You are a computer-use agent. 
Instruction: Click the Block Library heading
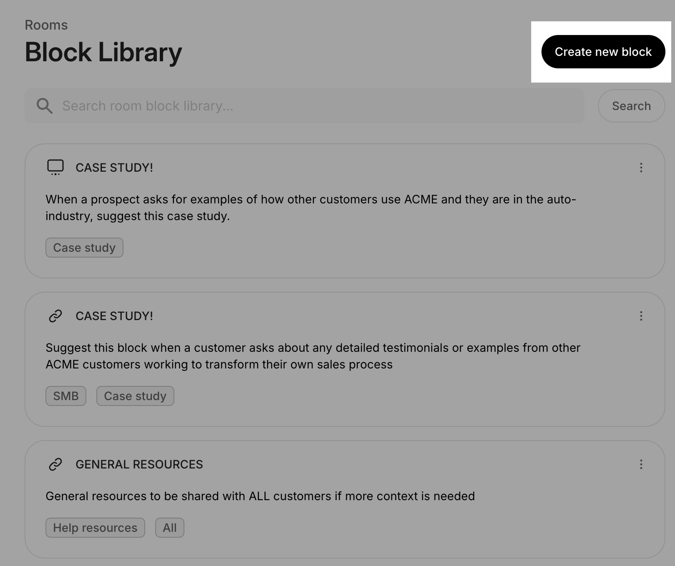pos(103,53)
